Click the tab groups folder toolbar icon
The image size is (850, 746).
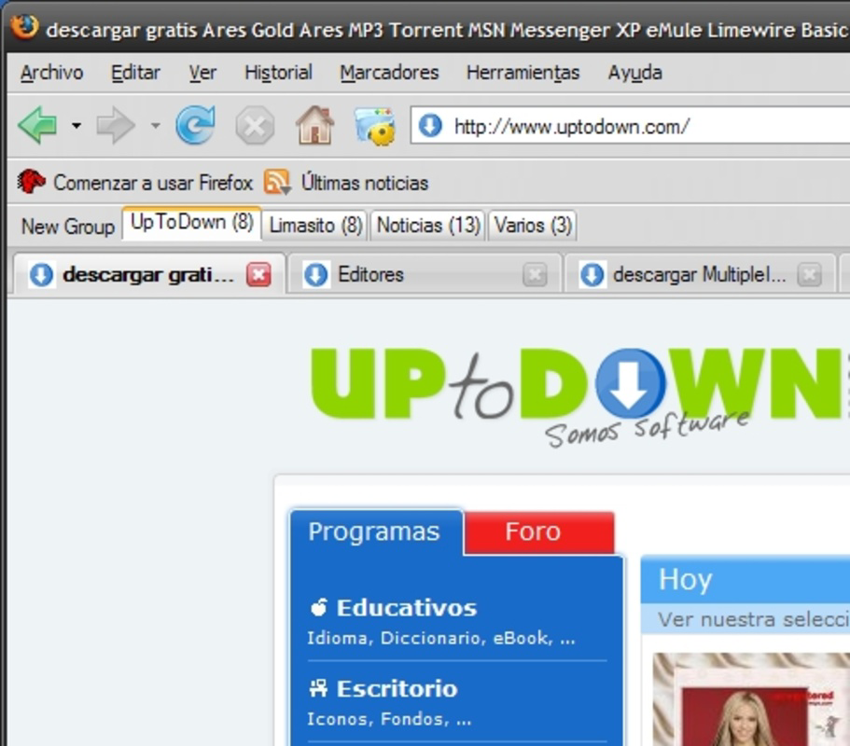pos(374,126)
